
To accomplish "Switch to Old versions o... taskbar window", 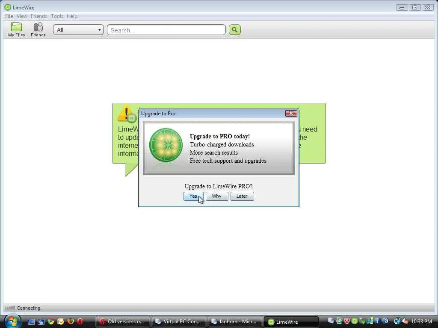I will coord(123,322).
